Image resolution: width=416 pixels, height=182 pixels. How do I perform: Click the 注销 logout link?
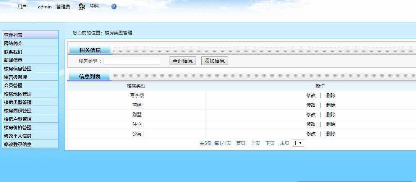click(x=94, y=6)
